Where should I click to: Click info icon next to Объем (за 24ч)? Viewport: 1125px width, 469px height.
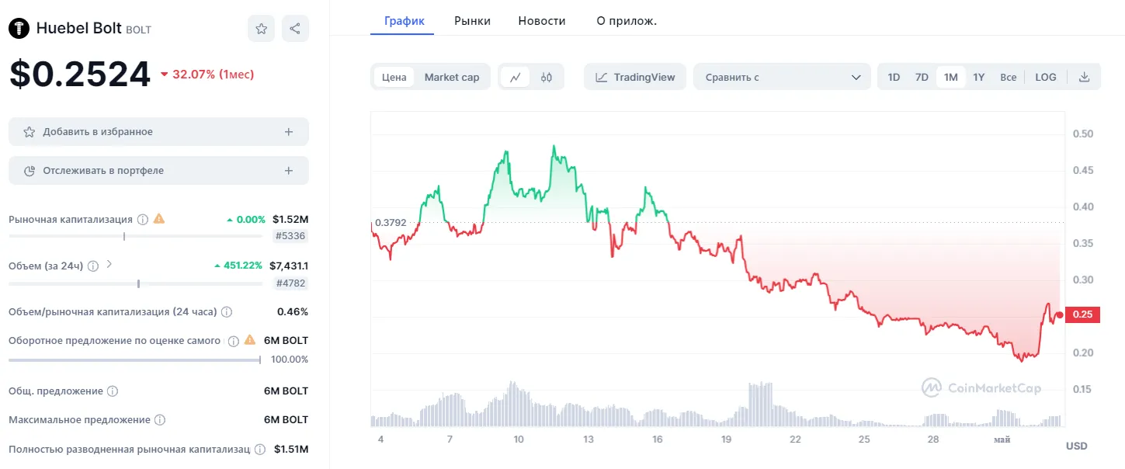click(x=93, y=266)
